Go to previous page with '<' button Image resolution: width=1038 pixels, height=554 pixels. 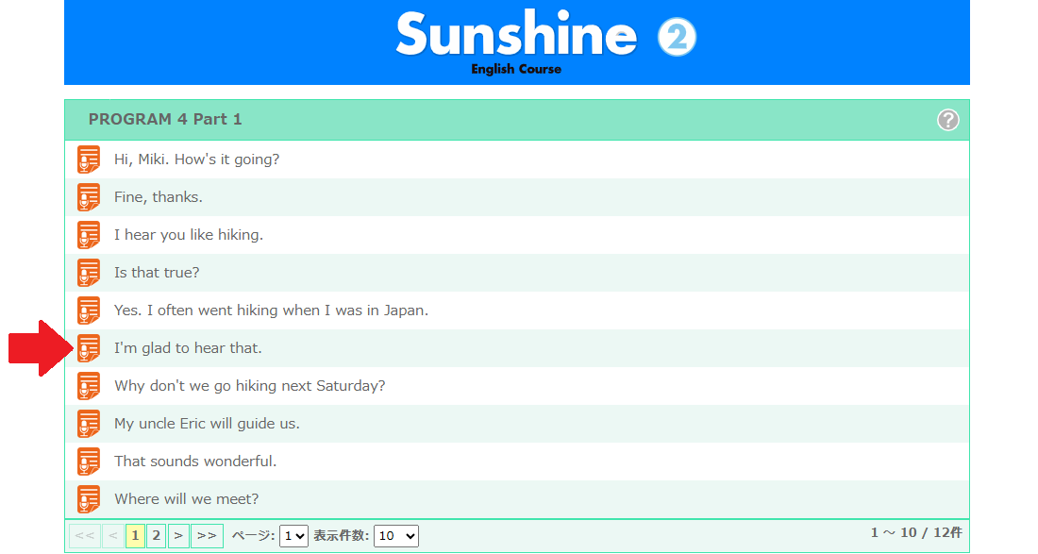pyautogui.click(x=112, y=535)
